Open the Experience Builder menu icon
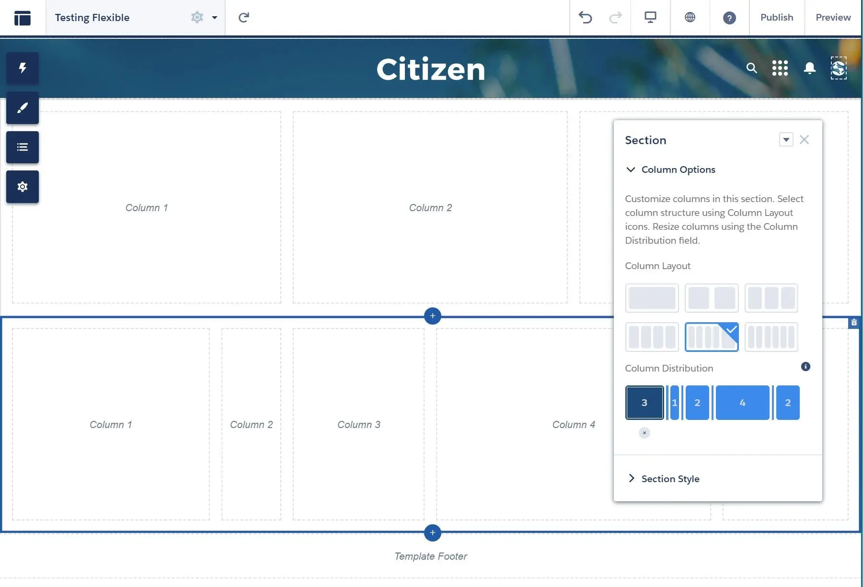 [x=23, y=18]
